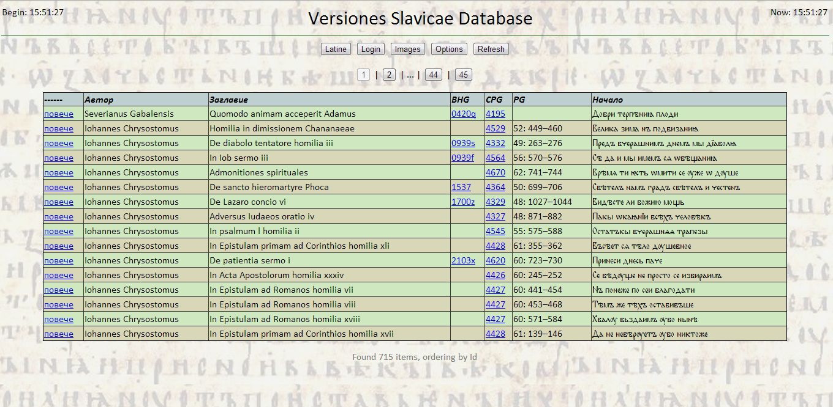833x407 pixels.
Task: Follow BHG link 1700z
Action: [x=463, y=202]
